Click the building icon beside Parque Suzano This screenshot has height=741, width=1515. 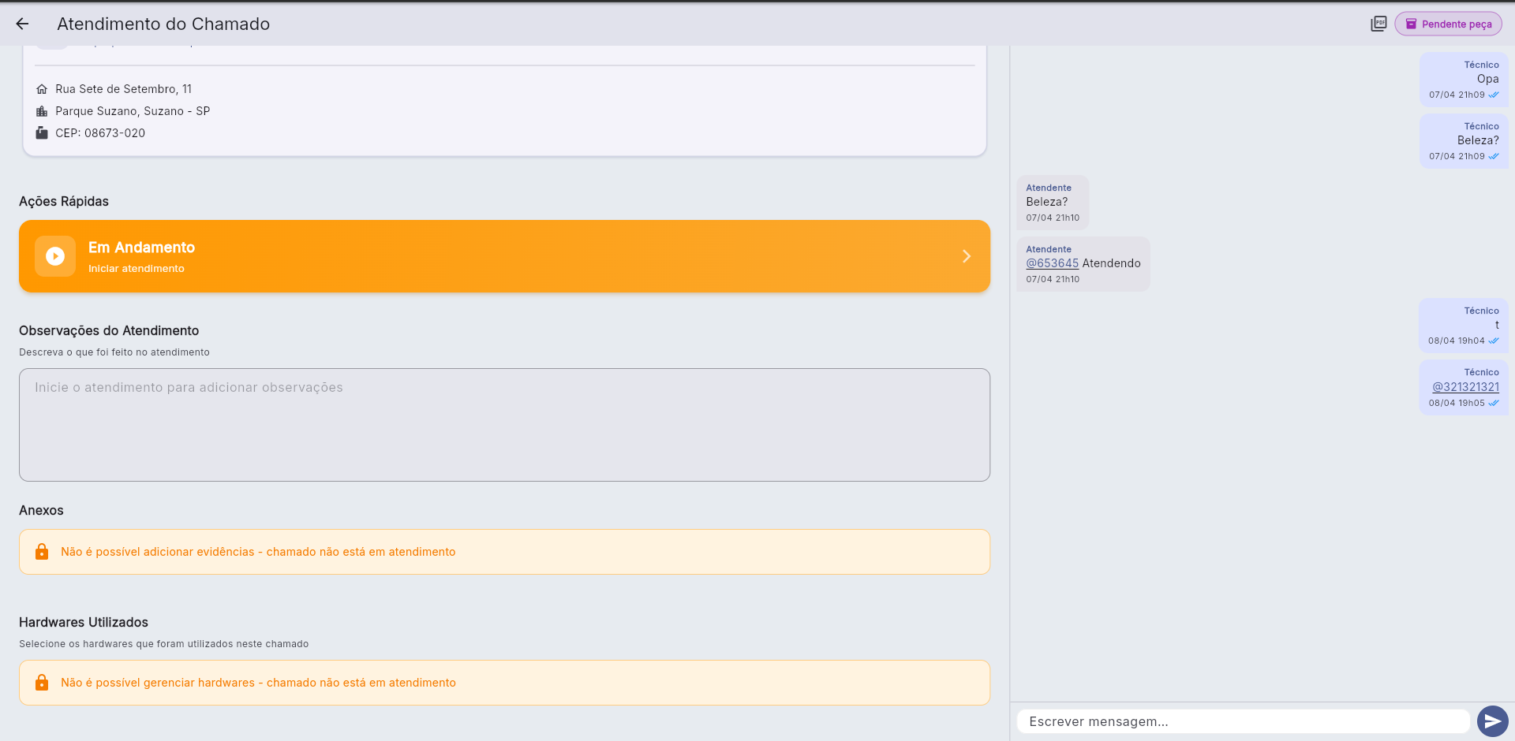tap(42, 111)
